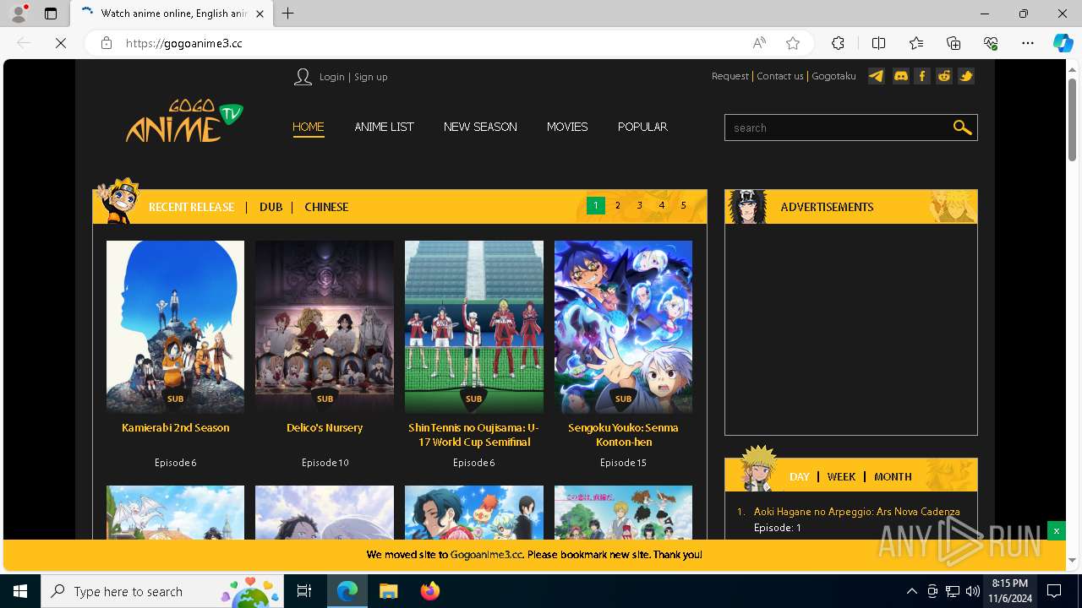This screenshot has width=1082, height=608.
Task: Toggle Edge split screen
Action: [x=878, y=43]
